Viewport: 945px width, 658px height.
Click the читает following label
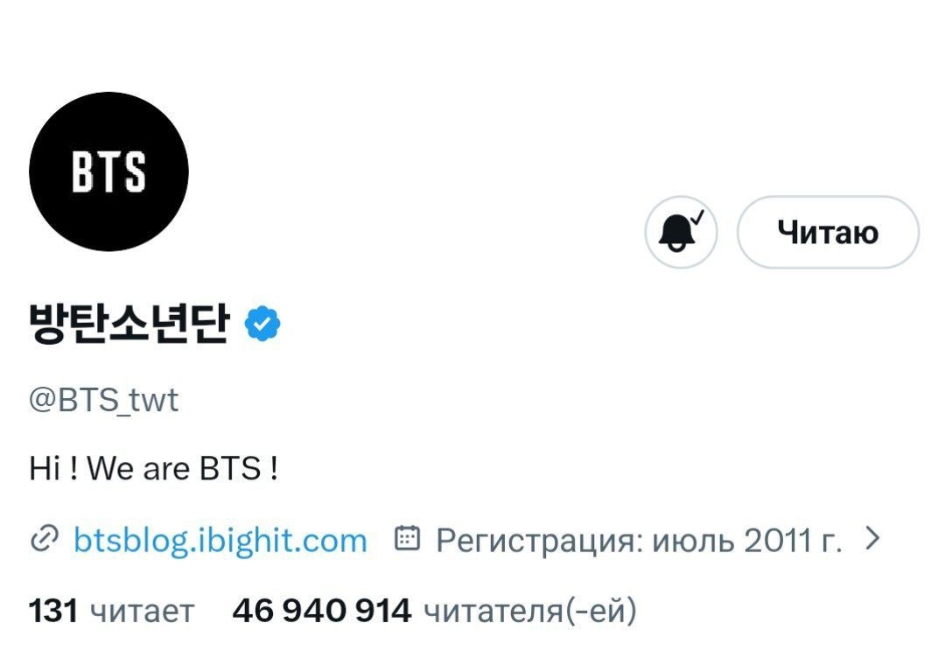(143, 612)
